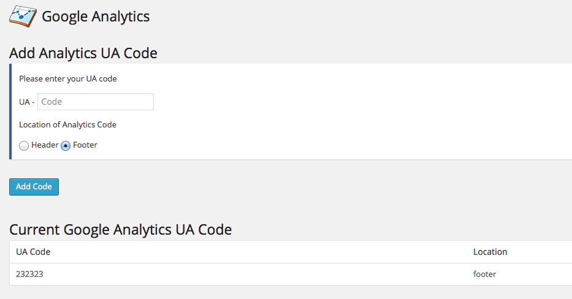This screenshot has width=572, height=299.
Task: Select the Footer radio button
Action: pos(66,146)
